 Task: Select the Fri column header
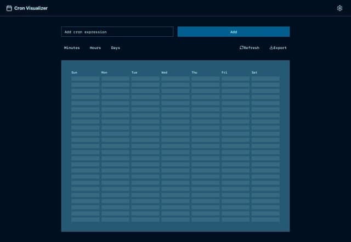coord(224,72)
